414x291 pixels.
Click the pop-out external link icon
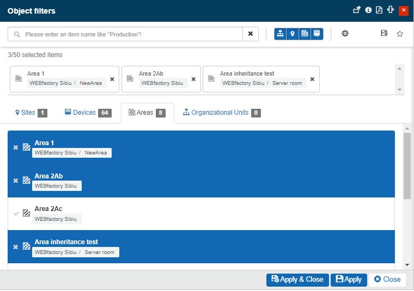pyautogui.click(x=357, y=10)
